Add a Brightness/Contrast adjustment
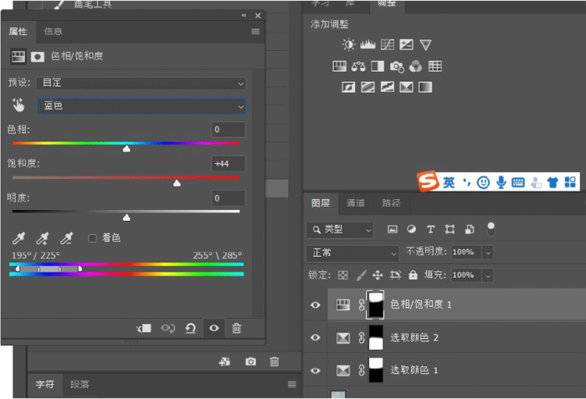This screenshot has height=399, width=586. tap(349, 45)
